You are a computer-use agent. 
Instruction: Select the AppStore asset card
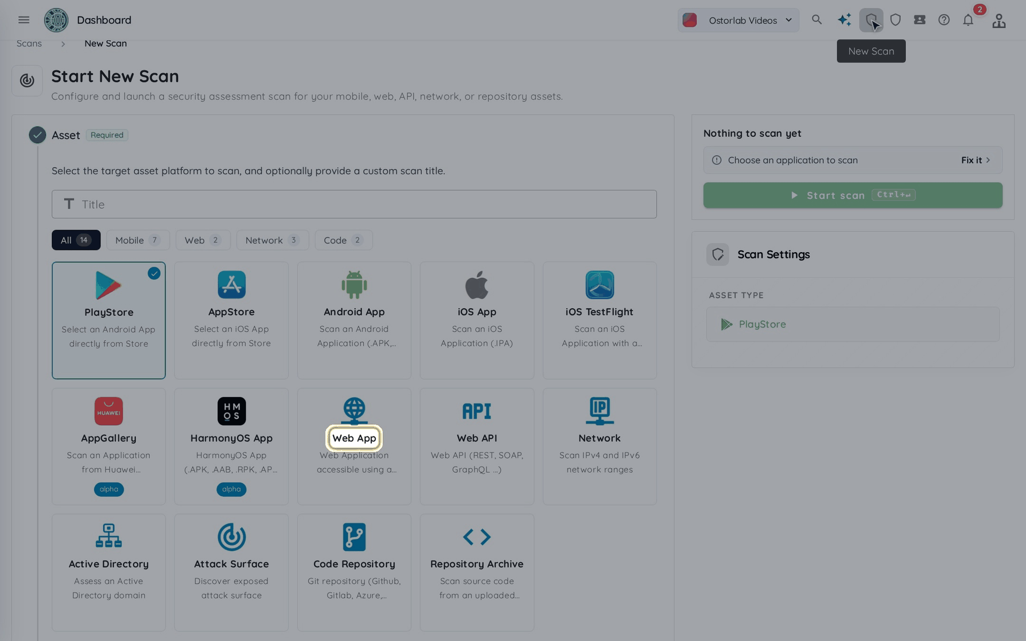[x=231, y=320]
